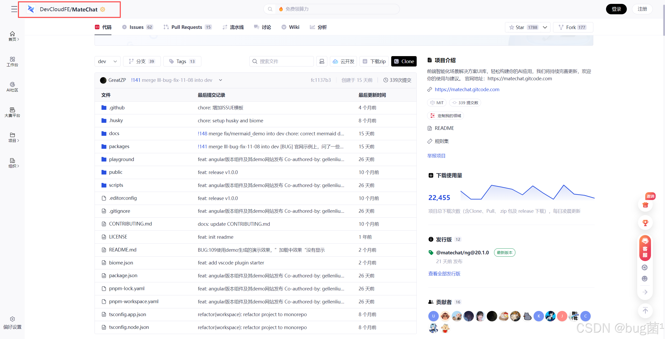
Task: Click the black Clone button
Action: click(404, 61)
